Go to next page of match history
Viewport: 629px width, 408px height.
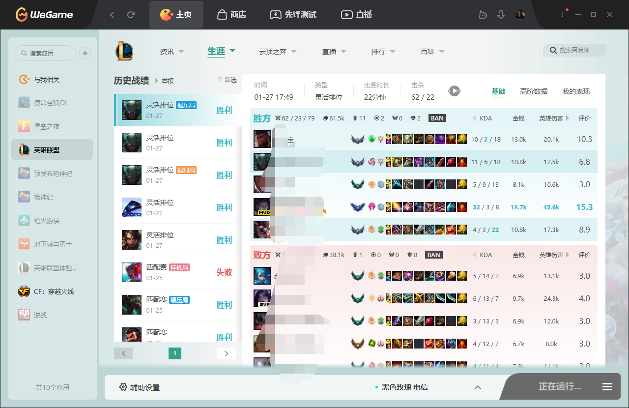click(x=227, y=353)
